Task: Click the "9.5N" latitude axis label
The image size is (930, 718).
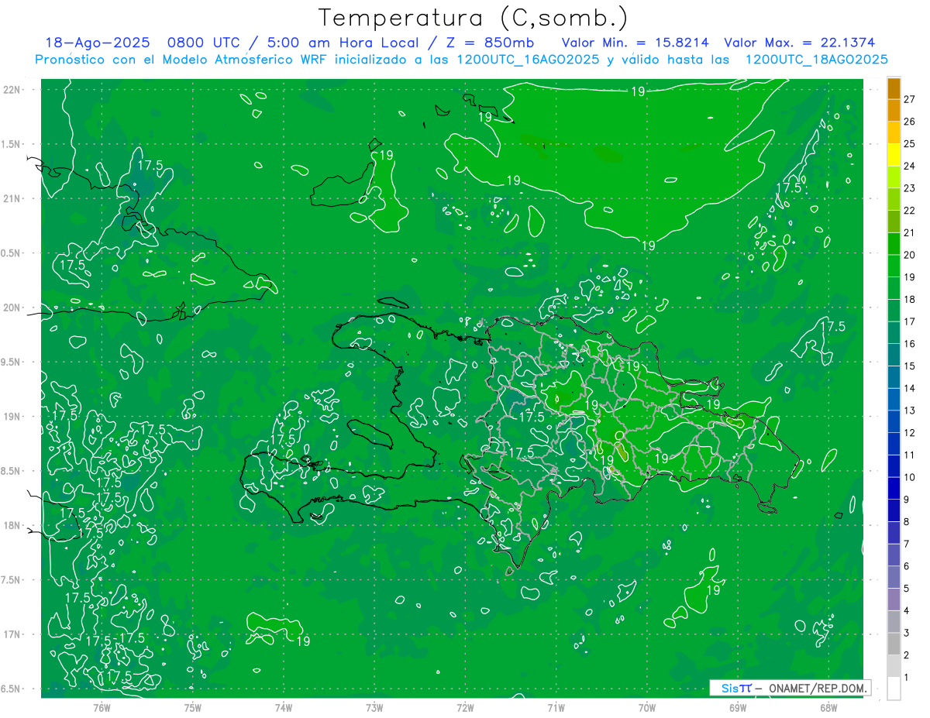Action: click(x=12, y=362)
